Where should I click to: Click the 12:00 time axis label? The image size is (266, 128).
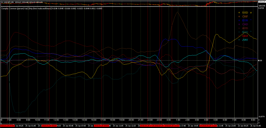tap(56, 120)
